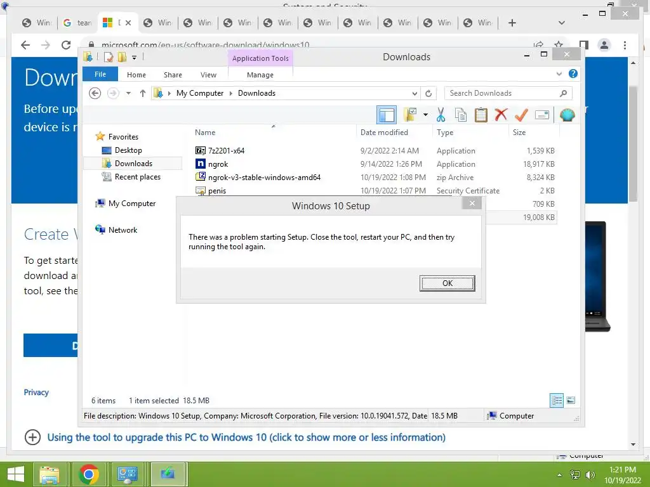This screenshot has width=650, height=487.
Task: Open the Manage ribbon tab
Action: pyautogui.click(x=260, y=75)
